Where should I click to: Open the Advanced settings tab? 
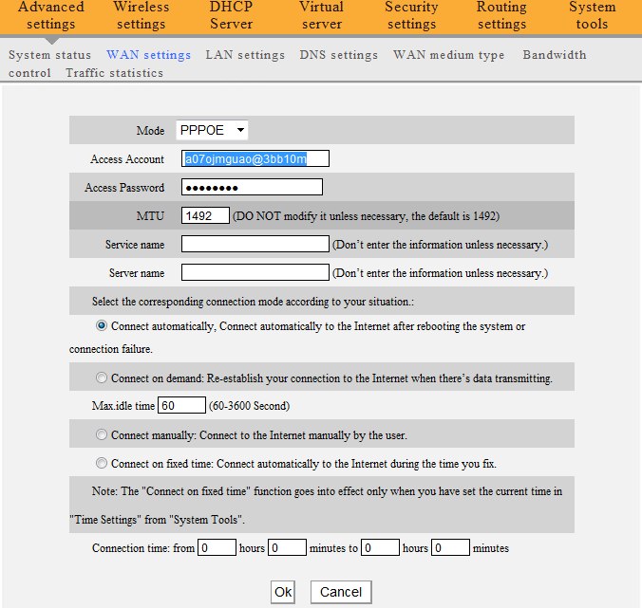click(x=50, y=15)
